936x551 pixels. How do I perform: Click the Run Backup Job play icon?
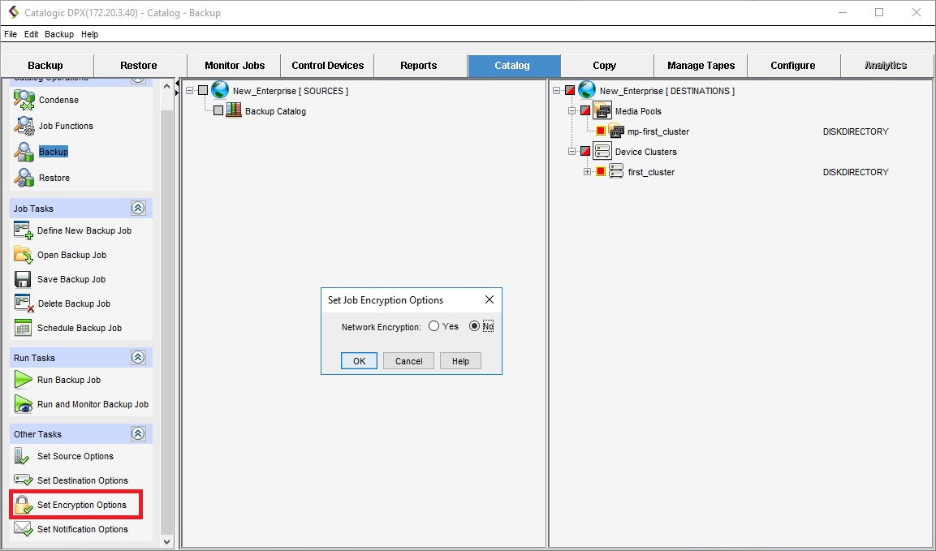[x=24, y=380]
